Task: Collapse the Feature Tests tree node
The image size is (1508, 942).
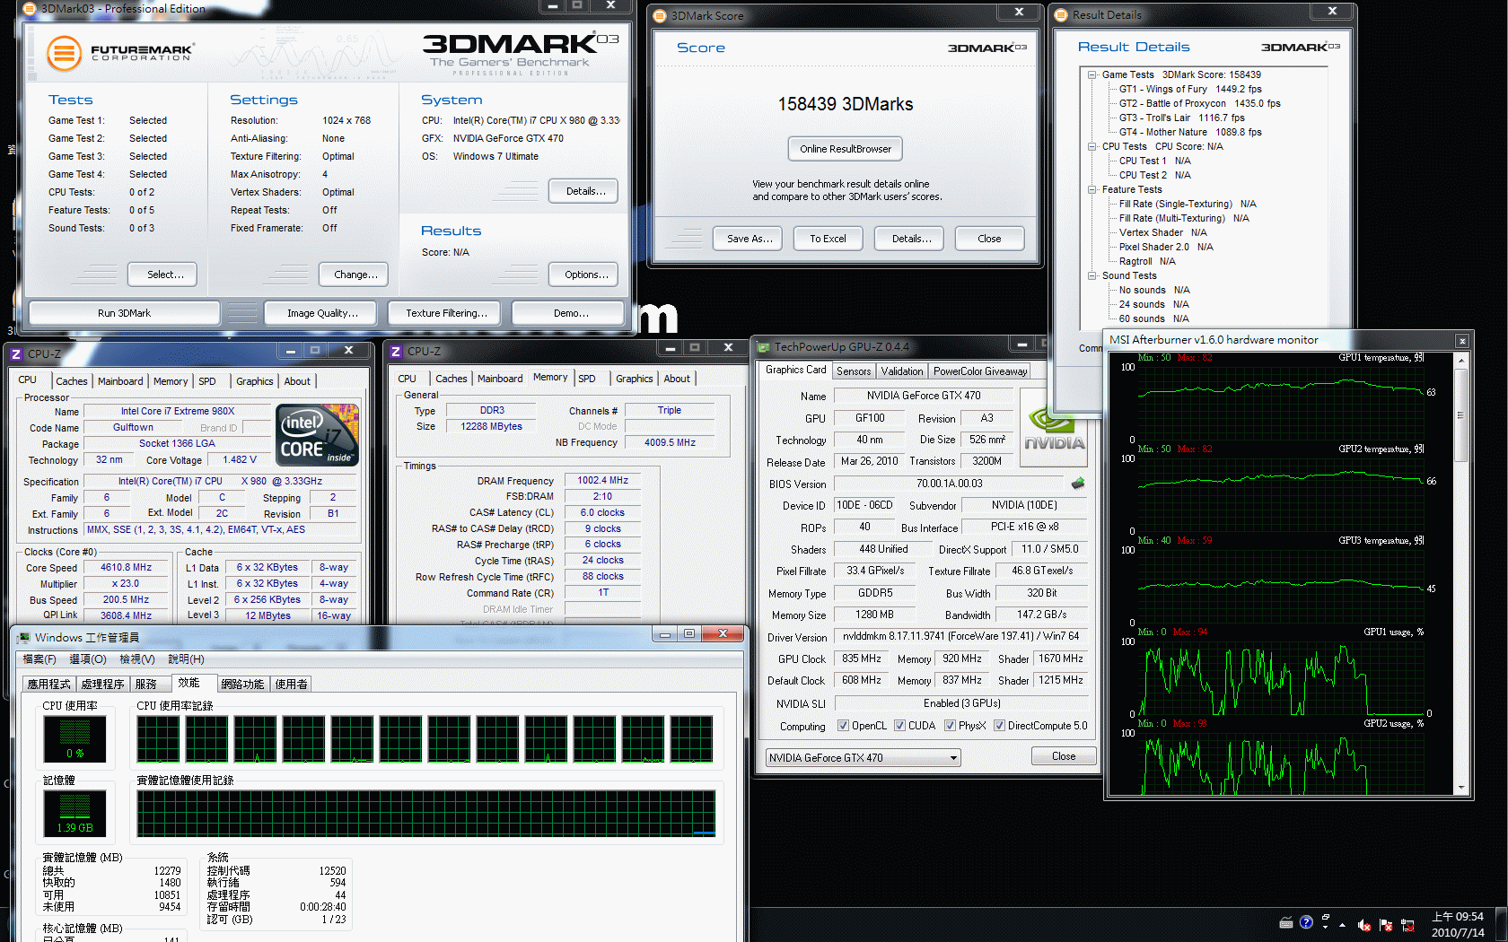Action: point(1092,189)
